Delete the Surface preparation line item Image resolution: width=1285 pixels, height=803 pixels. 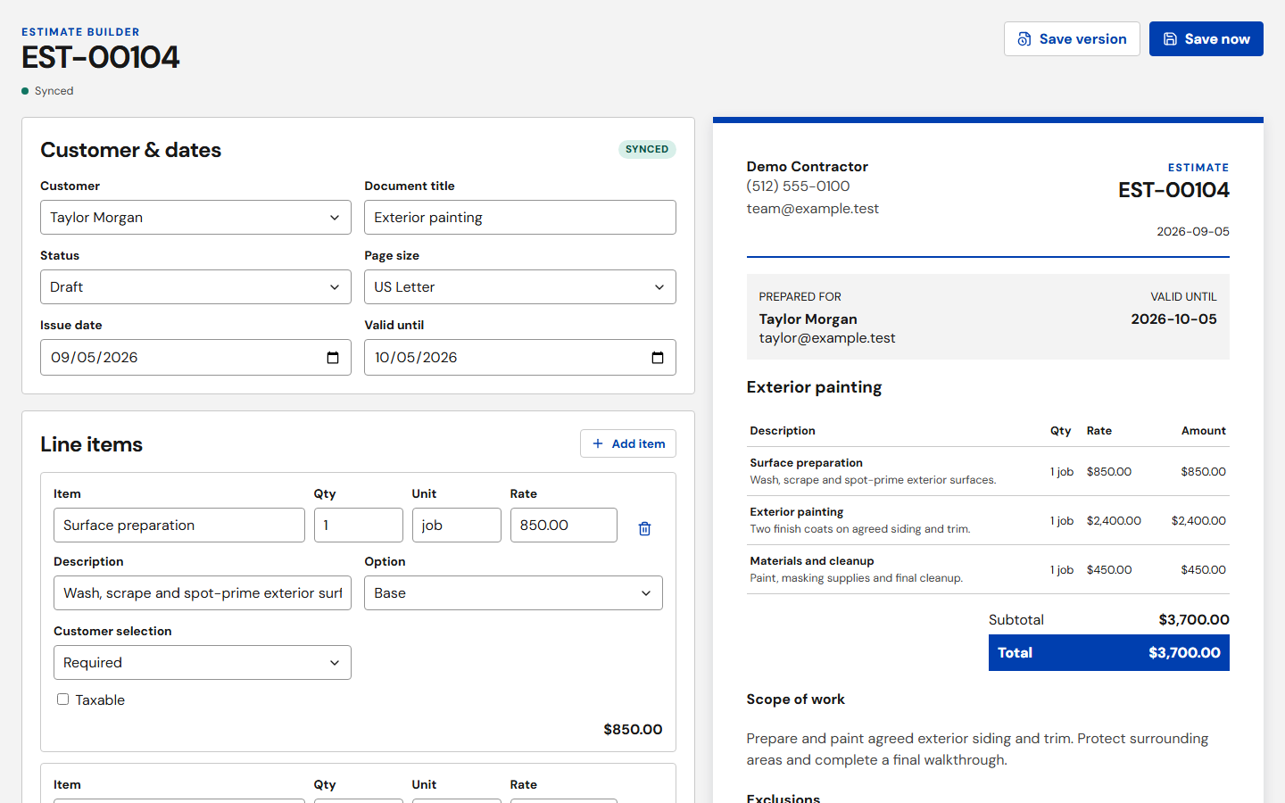(x=644, y=528)
